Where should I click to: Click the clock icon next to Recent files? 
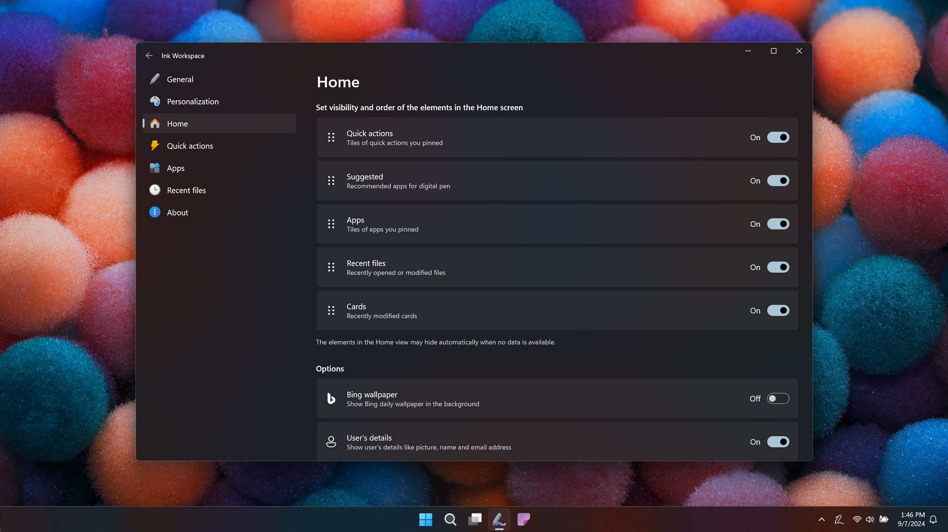[154, 190]
